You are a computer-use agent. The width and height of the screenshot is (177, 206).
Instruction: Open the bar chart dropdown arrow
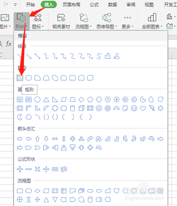(175, 17)
